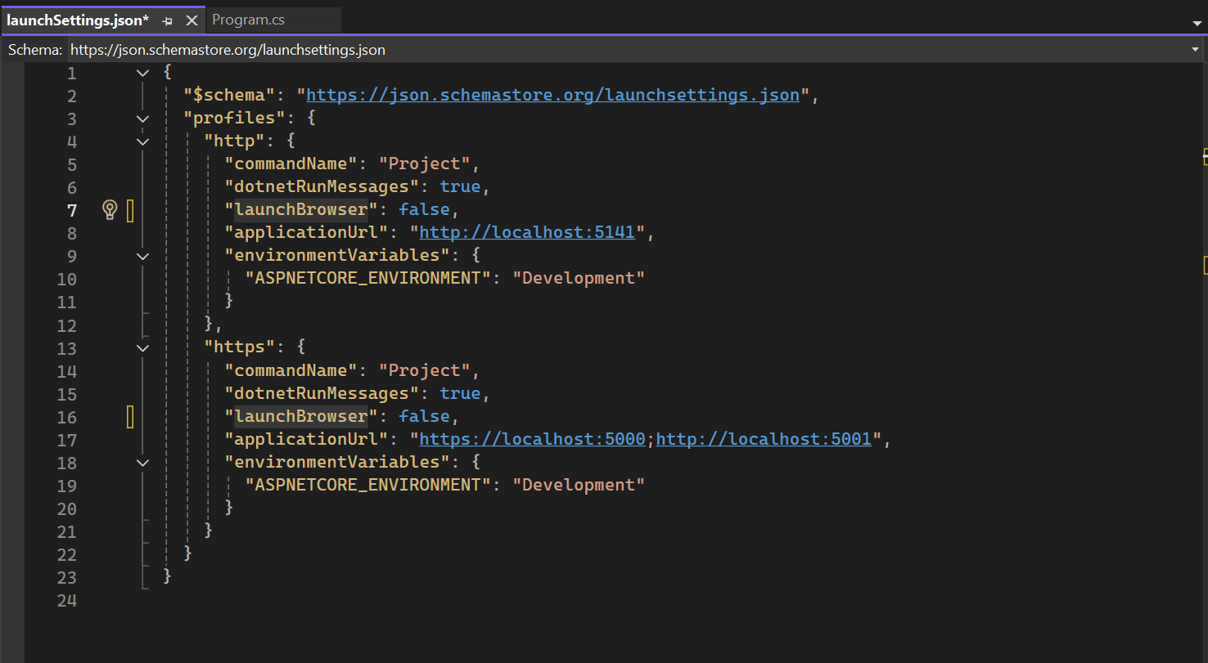Click the yellow change marker on line 16
The width and height of the screenshot is (1208, 663).
click(130, 417)
